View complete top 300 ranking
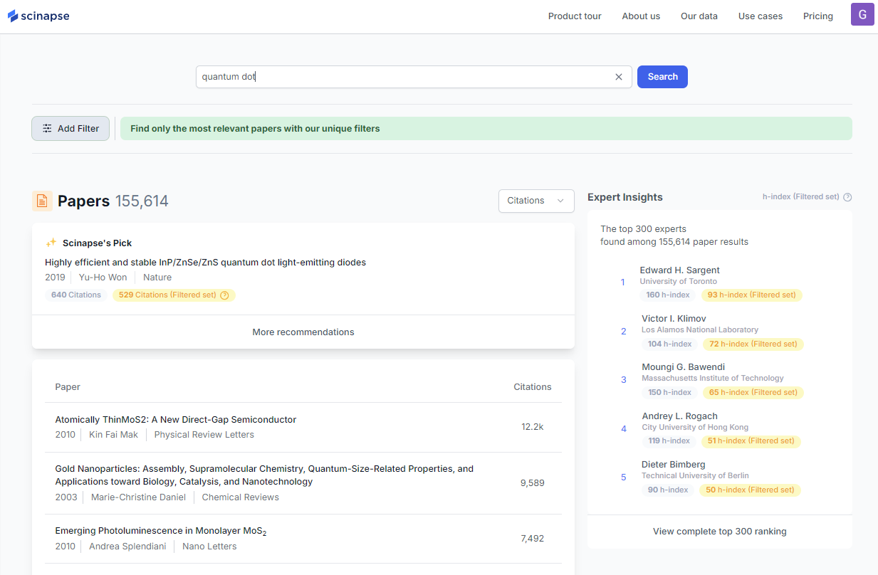Screen dimensions: 878x575 [x=720, y=531]
